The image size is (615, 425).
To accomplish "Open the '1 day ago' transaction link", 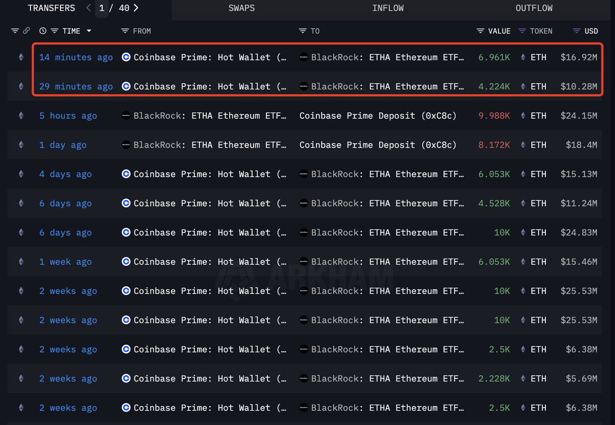I will pyautogui.click(x=63, y=145).
